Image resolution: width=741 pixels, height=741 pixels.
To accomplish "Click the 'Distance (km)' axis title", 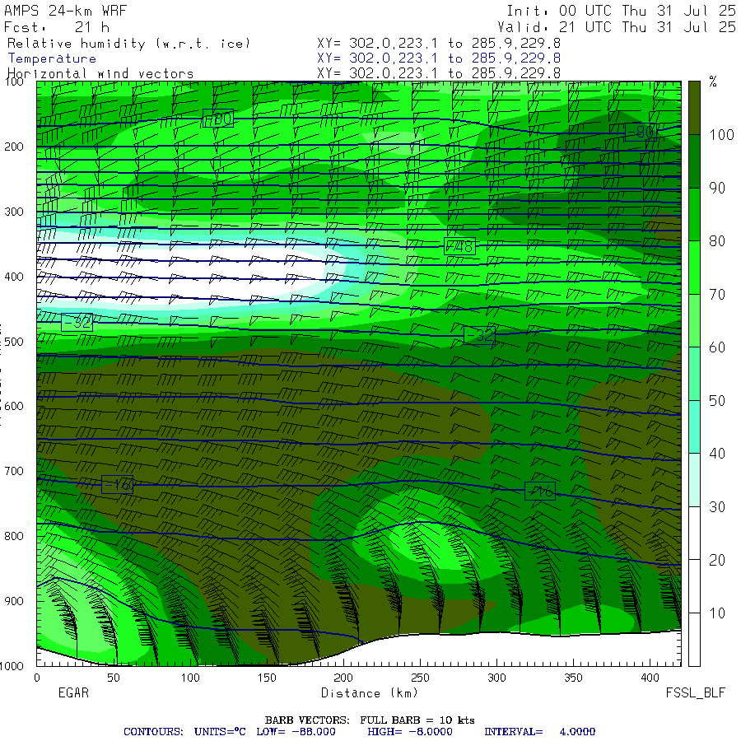I will click(x=370, y=693).
